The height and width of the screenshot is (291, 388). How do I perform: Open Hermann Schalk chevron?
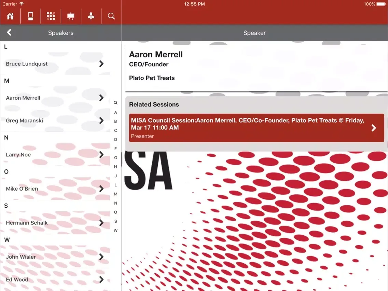point(101,223)
